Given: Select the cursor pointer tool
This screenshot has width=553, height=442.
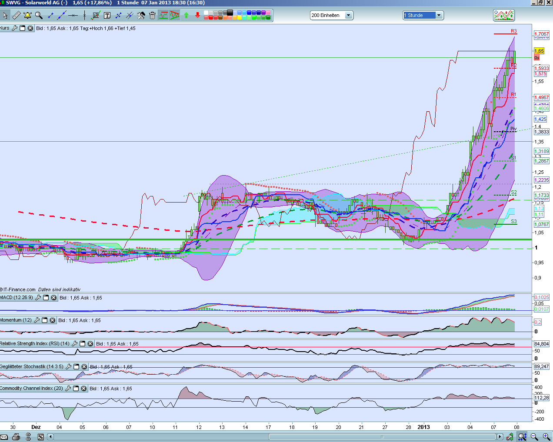Looking at the screenshot, I should coord(5,15).
